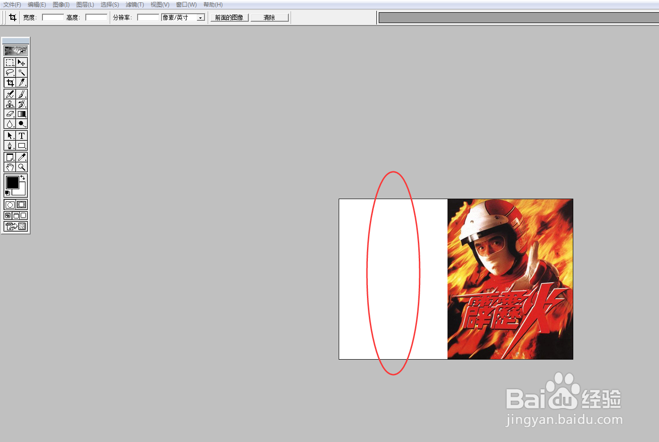The image size is (659, 442).
Task: Click the 前面的图像 button
Action: pyautogui.click(x=229, y=17)
